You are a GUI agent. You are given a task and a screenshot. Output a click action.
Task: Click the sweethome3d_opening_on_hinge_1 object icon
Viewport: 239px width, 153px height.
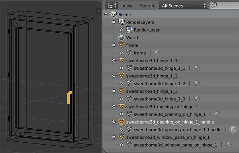pos(121,106)
